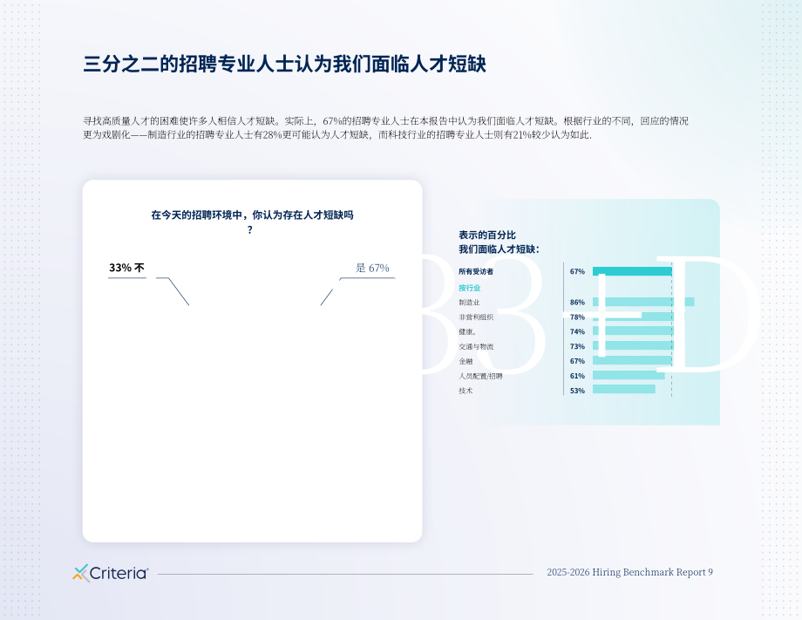Select the 所有受访者 row label
The height and width of the screenshot is (620, 802).
(476, 272)
